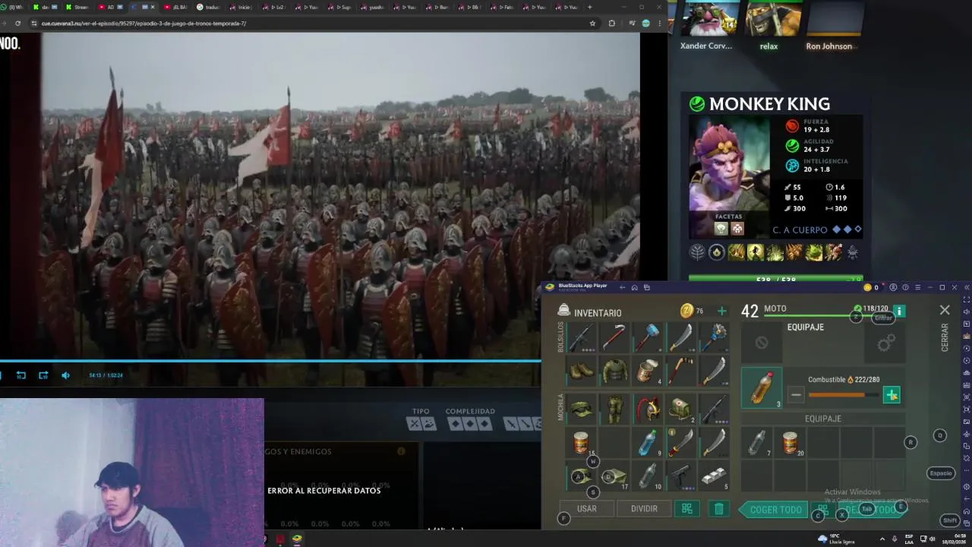972x547 pixels.
Task: Open the Moto info 'i' button
Action: 899,311
